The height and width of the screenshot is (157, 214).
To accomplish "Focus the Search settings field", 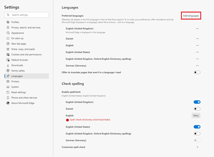I will pyautogui.click(x=27, y=15).
